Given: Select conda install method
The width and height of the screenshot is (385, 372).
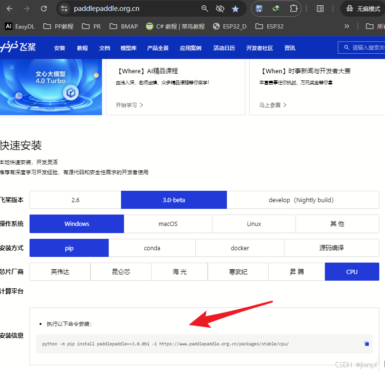Looking at the screenshot, I should 152,248.
